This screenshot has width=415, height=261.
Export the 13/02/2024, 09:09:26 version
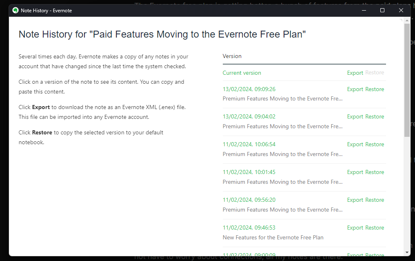pos(354,89)
